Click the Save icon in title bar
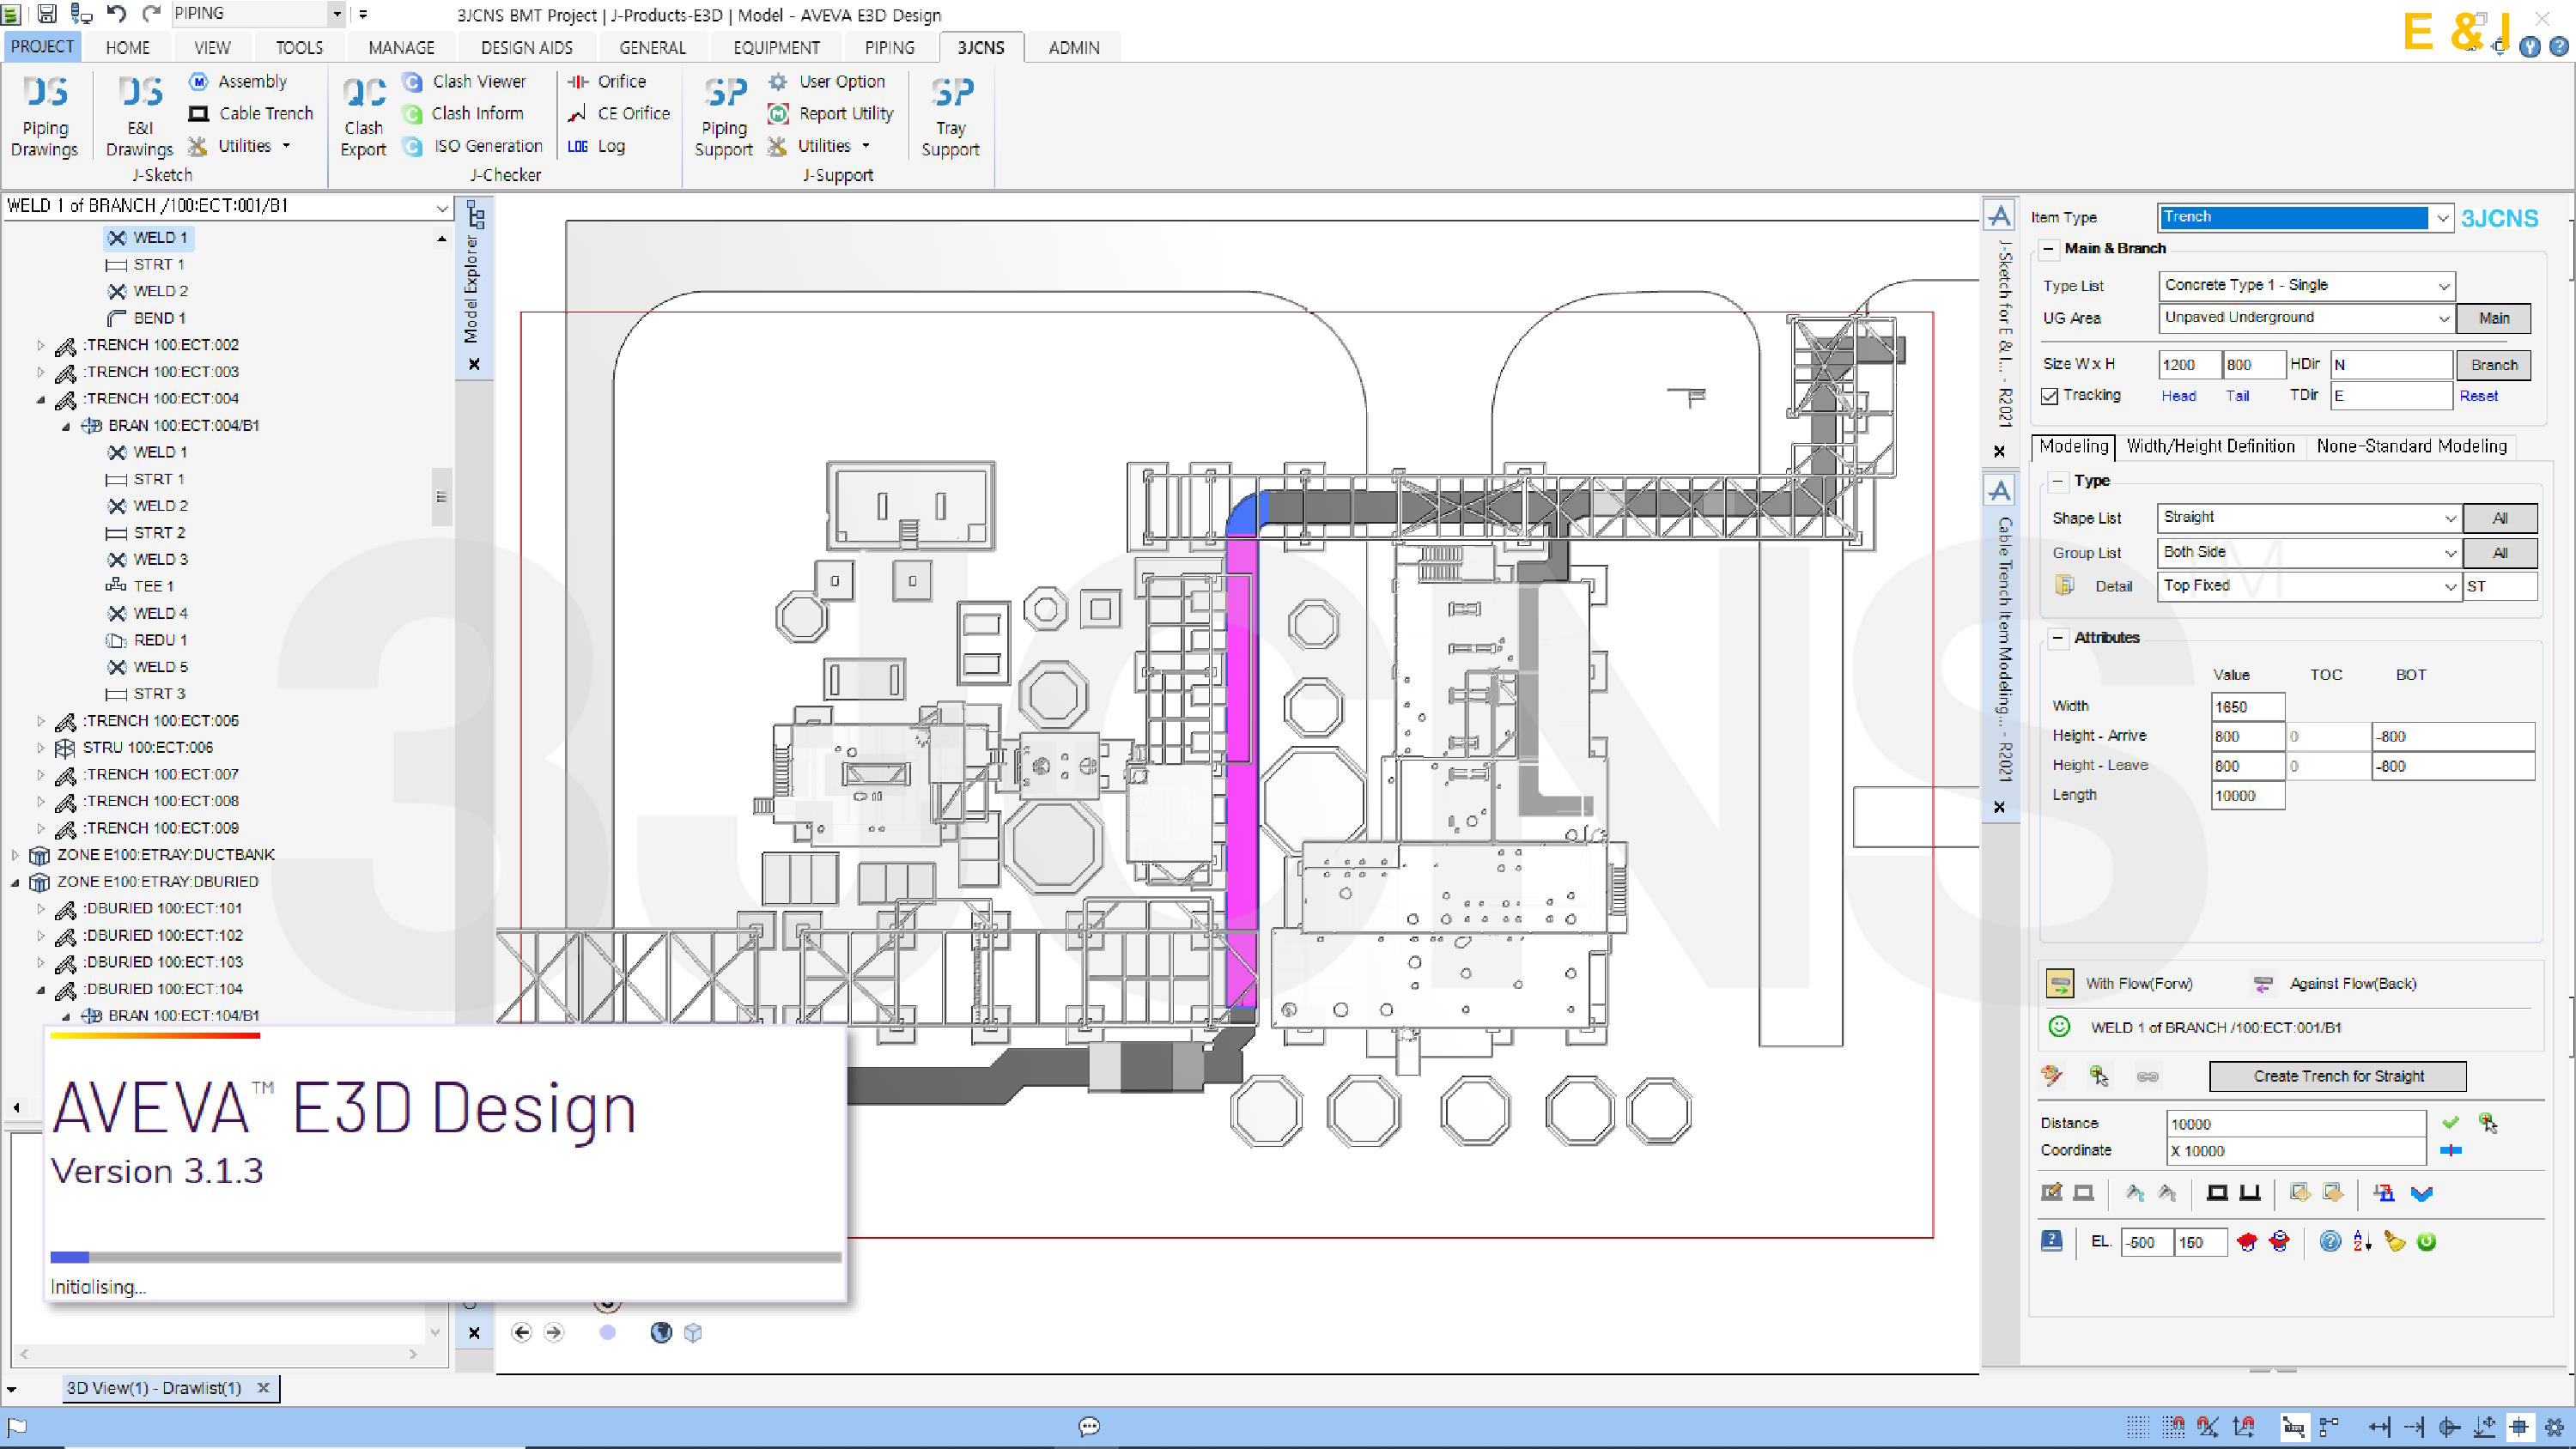This screenshot has height=1449, width=2576. click(x=47, y=13)
